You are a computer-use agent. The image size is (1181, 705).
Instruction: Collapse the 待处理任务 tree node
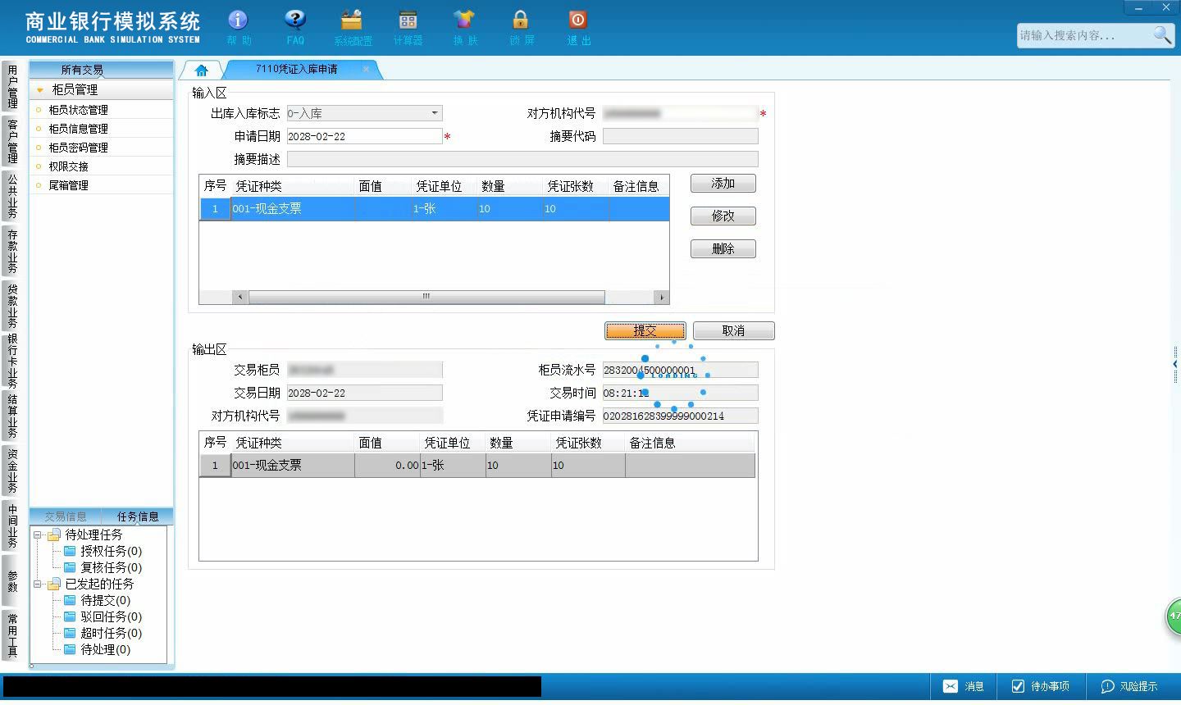click(x=38, y=534)
